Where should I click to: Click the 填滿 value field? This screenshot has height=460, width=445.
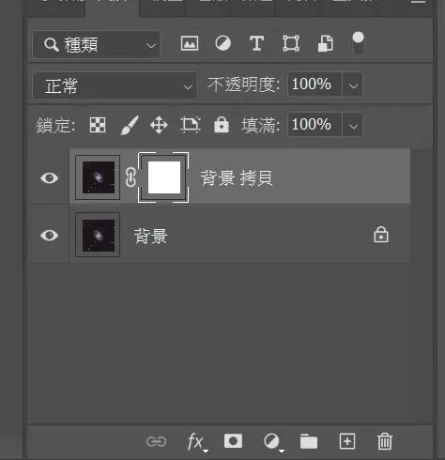click(315, 125)
